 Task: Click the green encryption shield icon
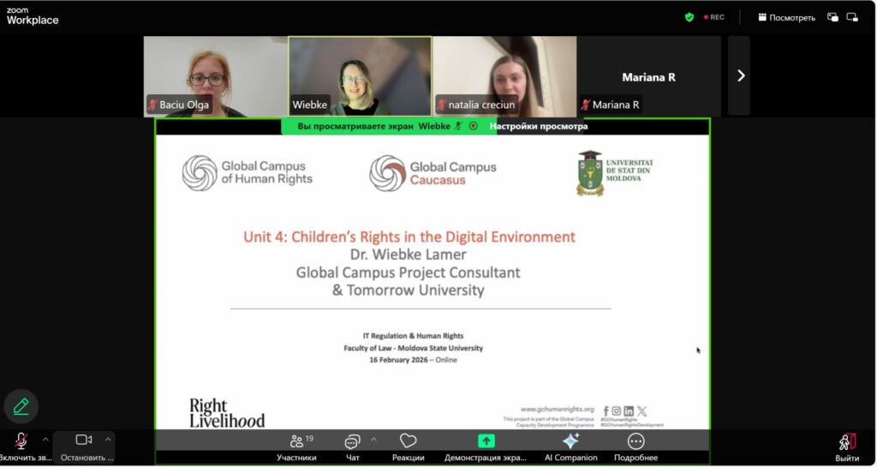pyautogui.click(x=689, y=17)
